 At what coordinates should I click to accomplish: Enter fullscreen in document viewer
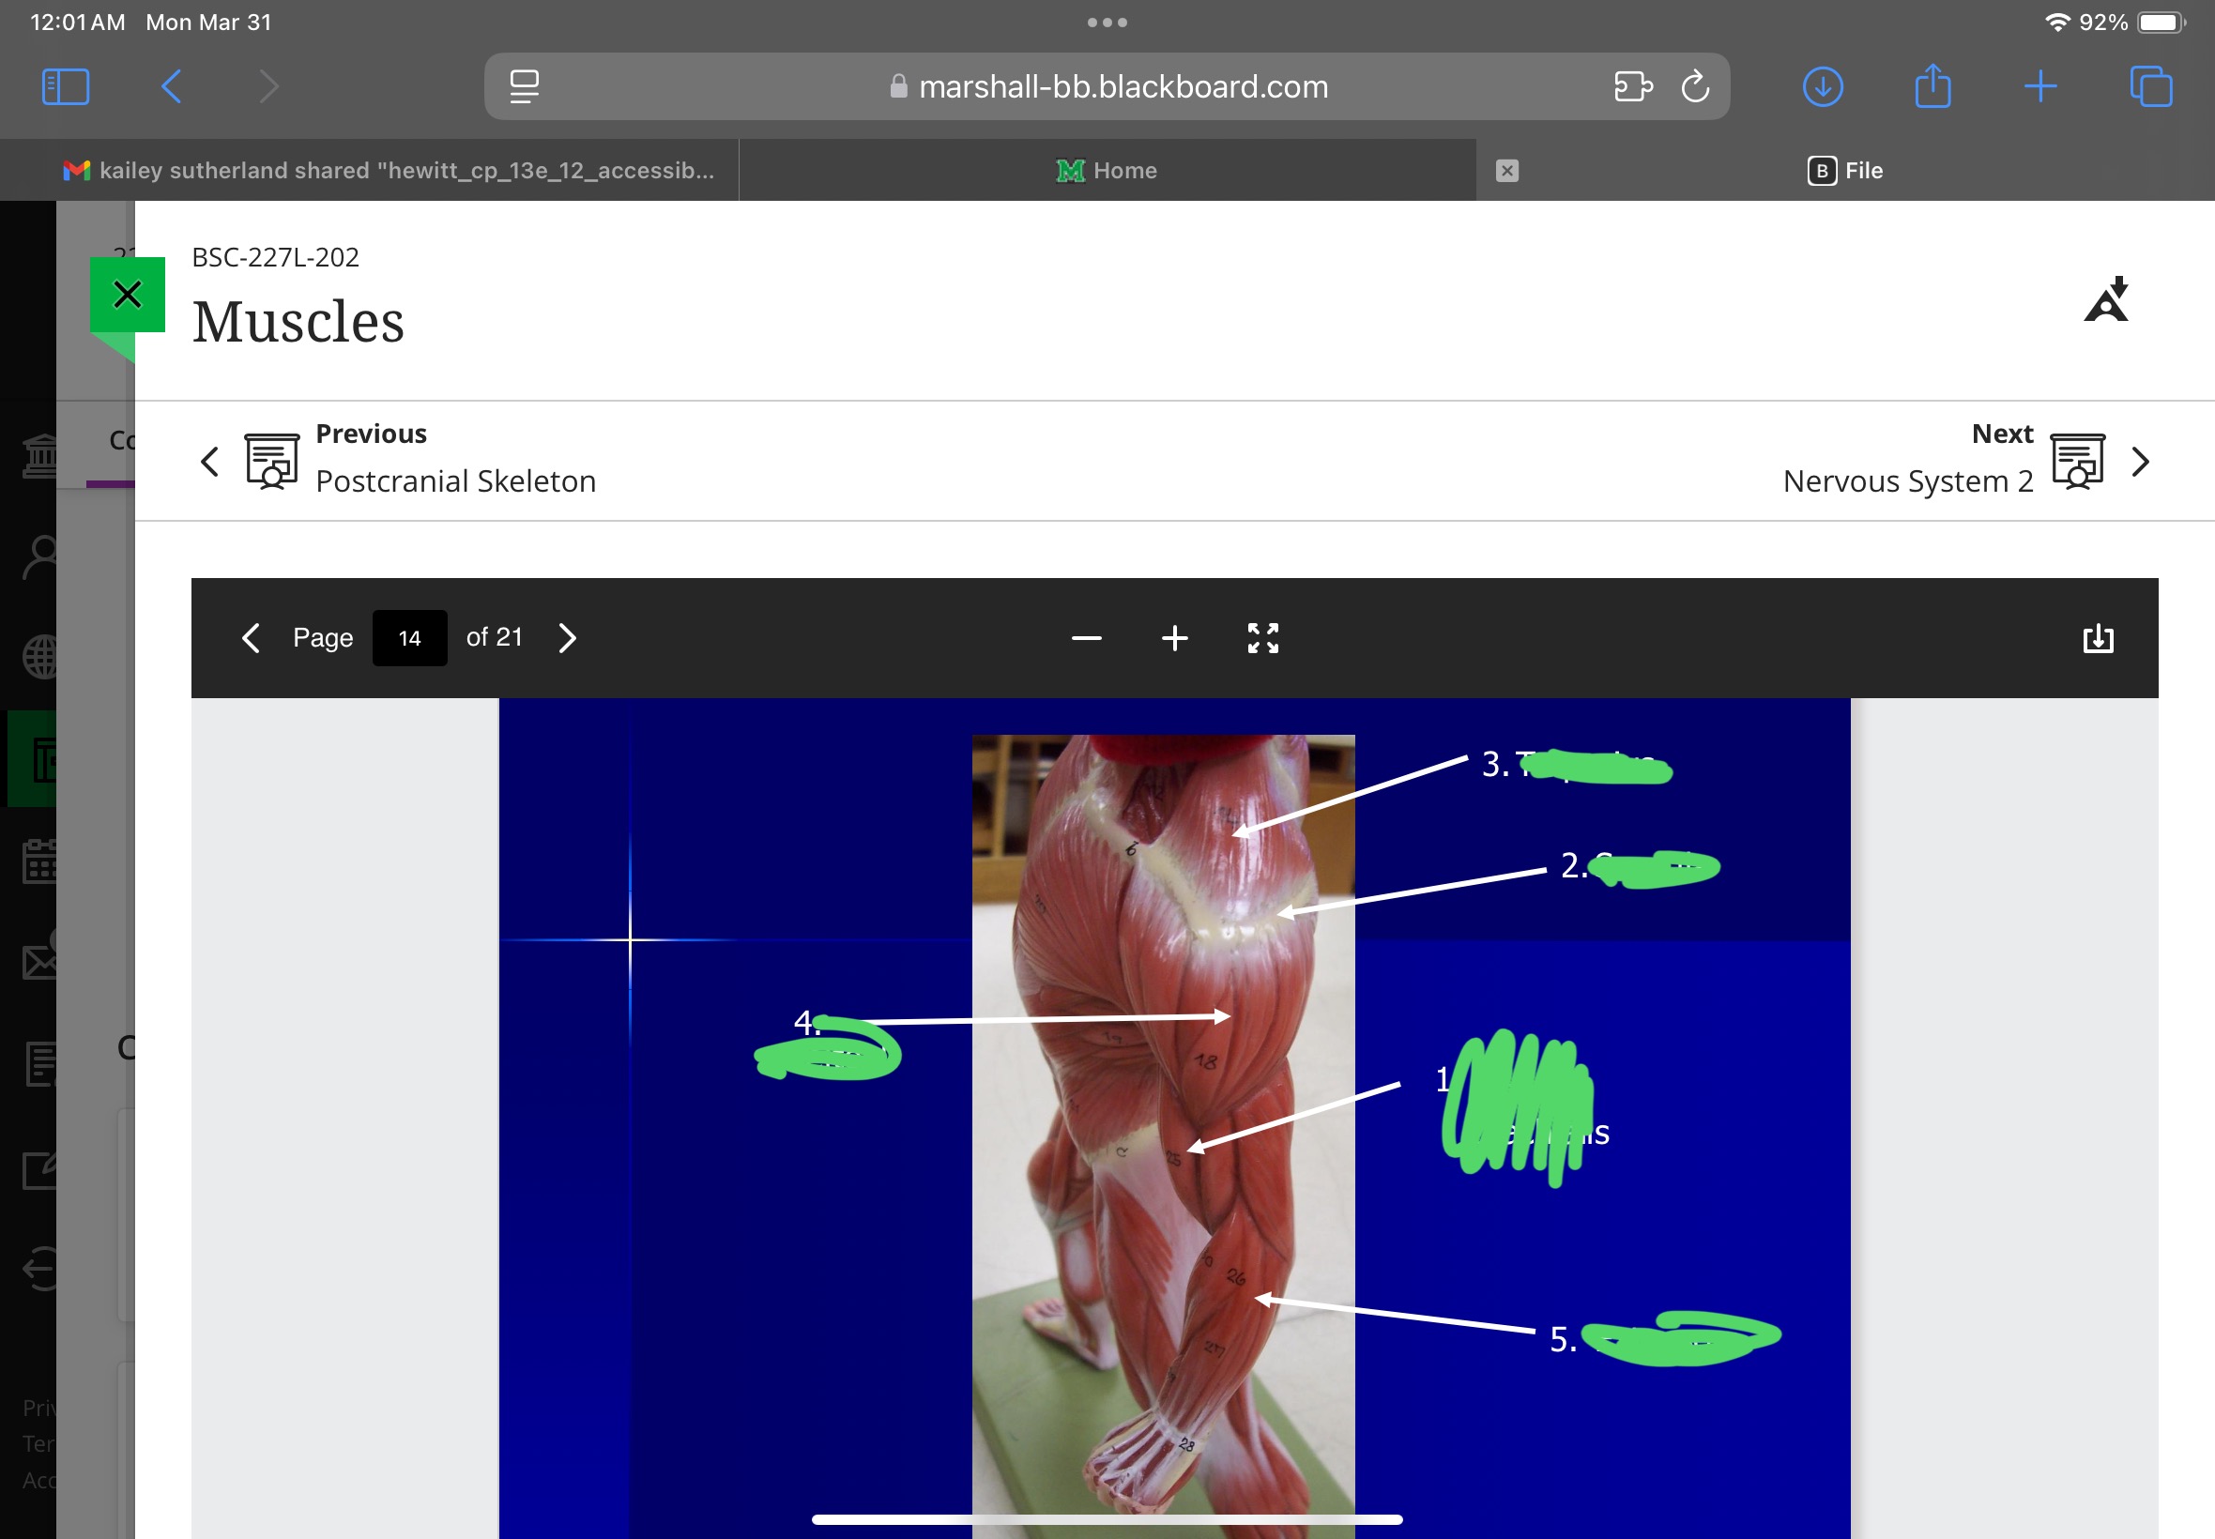click(1262, 638)
